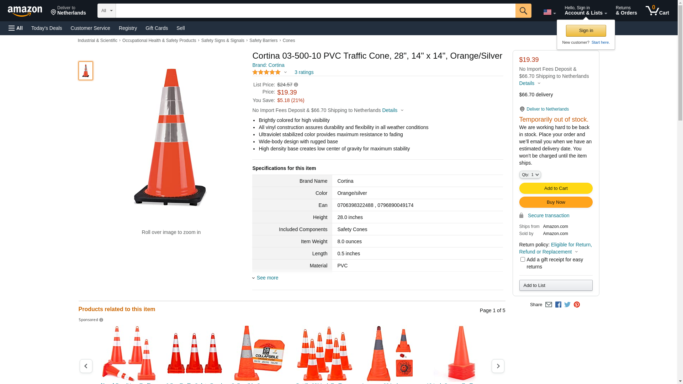
Task: Check the gift receipt checkbox
Action: coord(523,260)
